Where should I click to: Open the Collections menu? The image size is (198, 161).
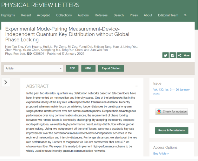[x=64, y=15]
